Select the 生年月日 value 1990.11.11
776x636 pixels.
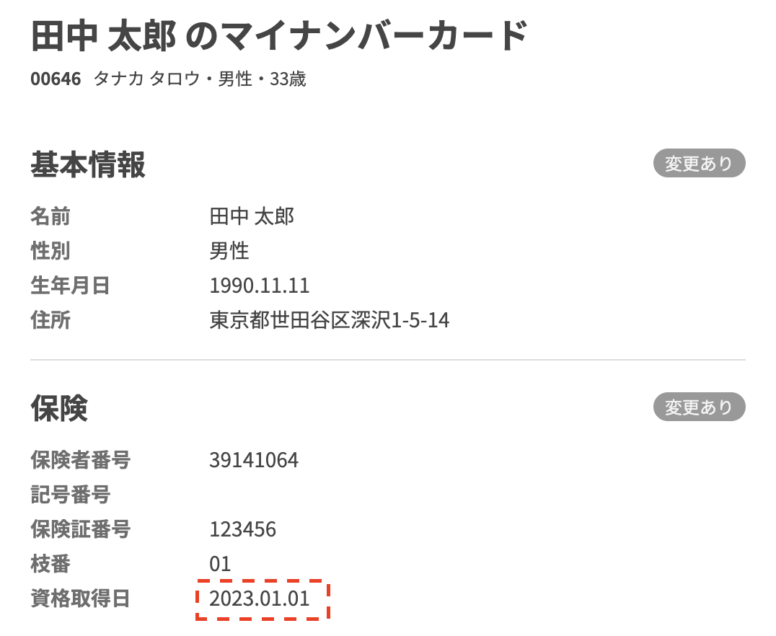click(x=260, y=286)
